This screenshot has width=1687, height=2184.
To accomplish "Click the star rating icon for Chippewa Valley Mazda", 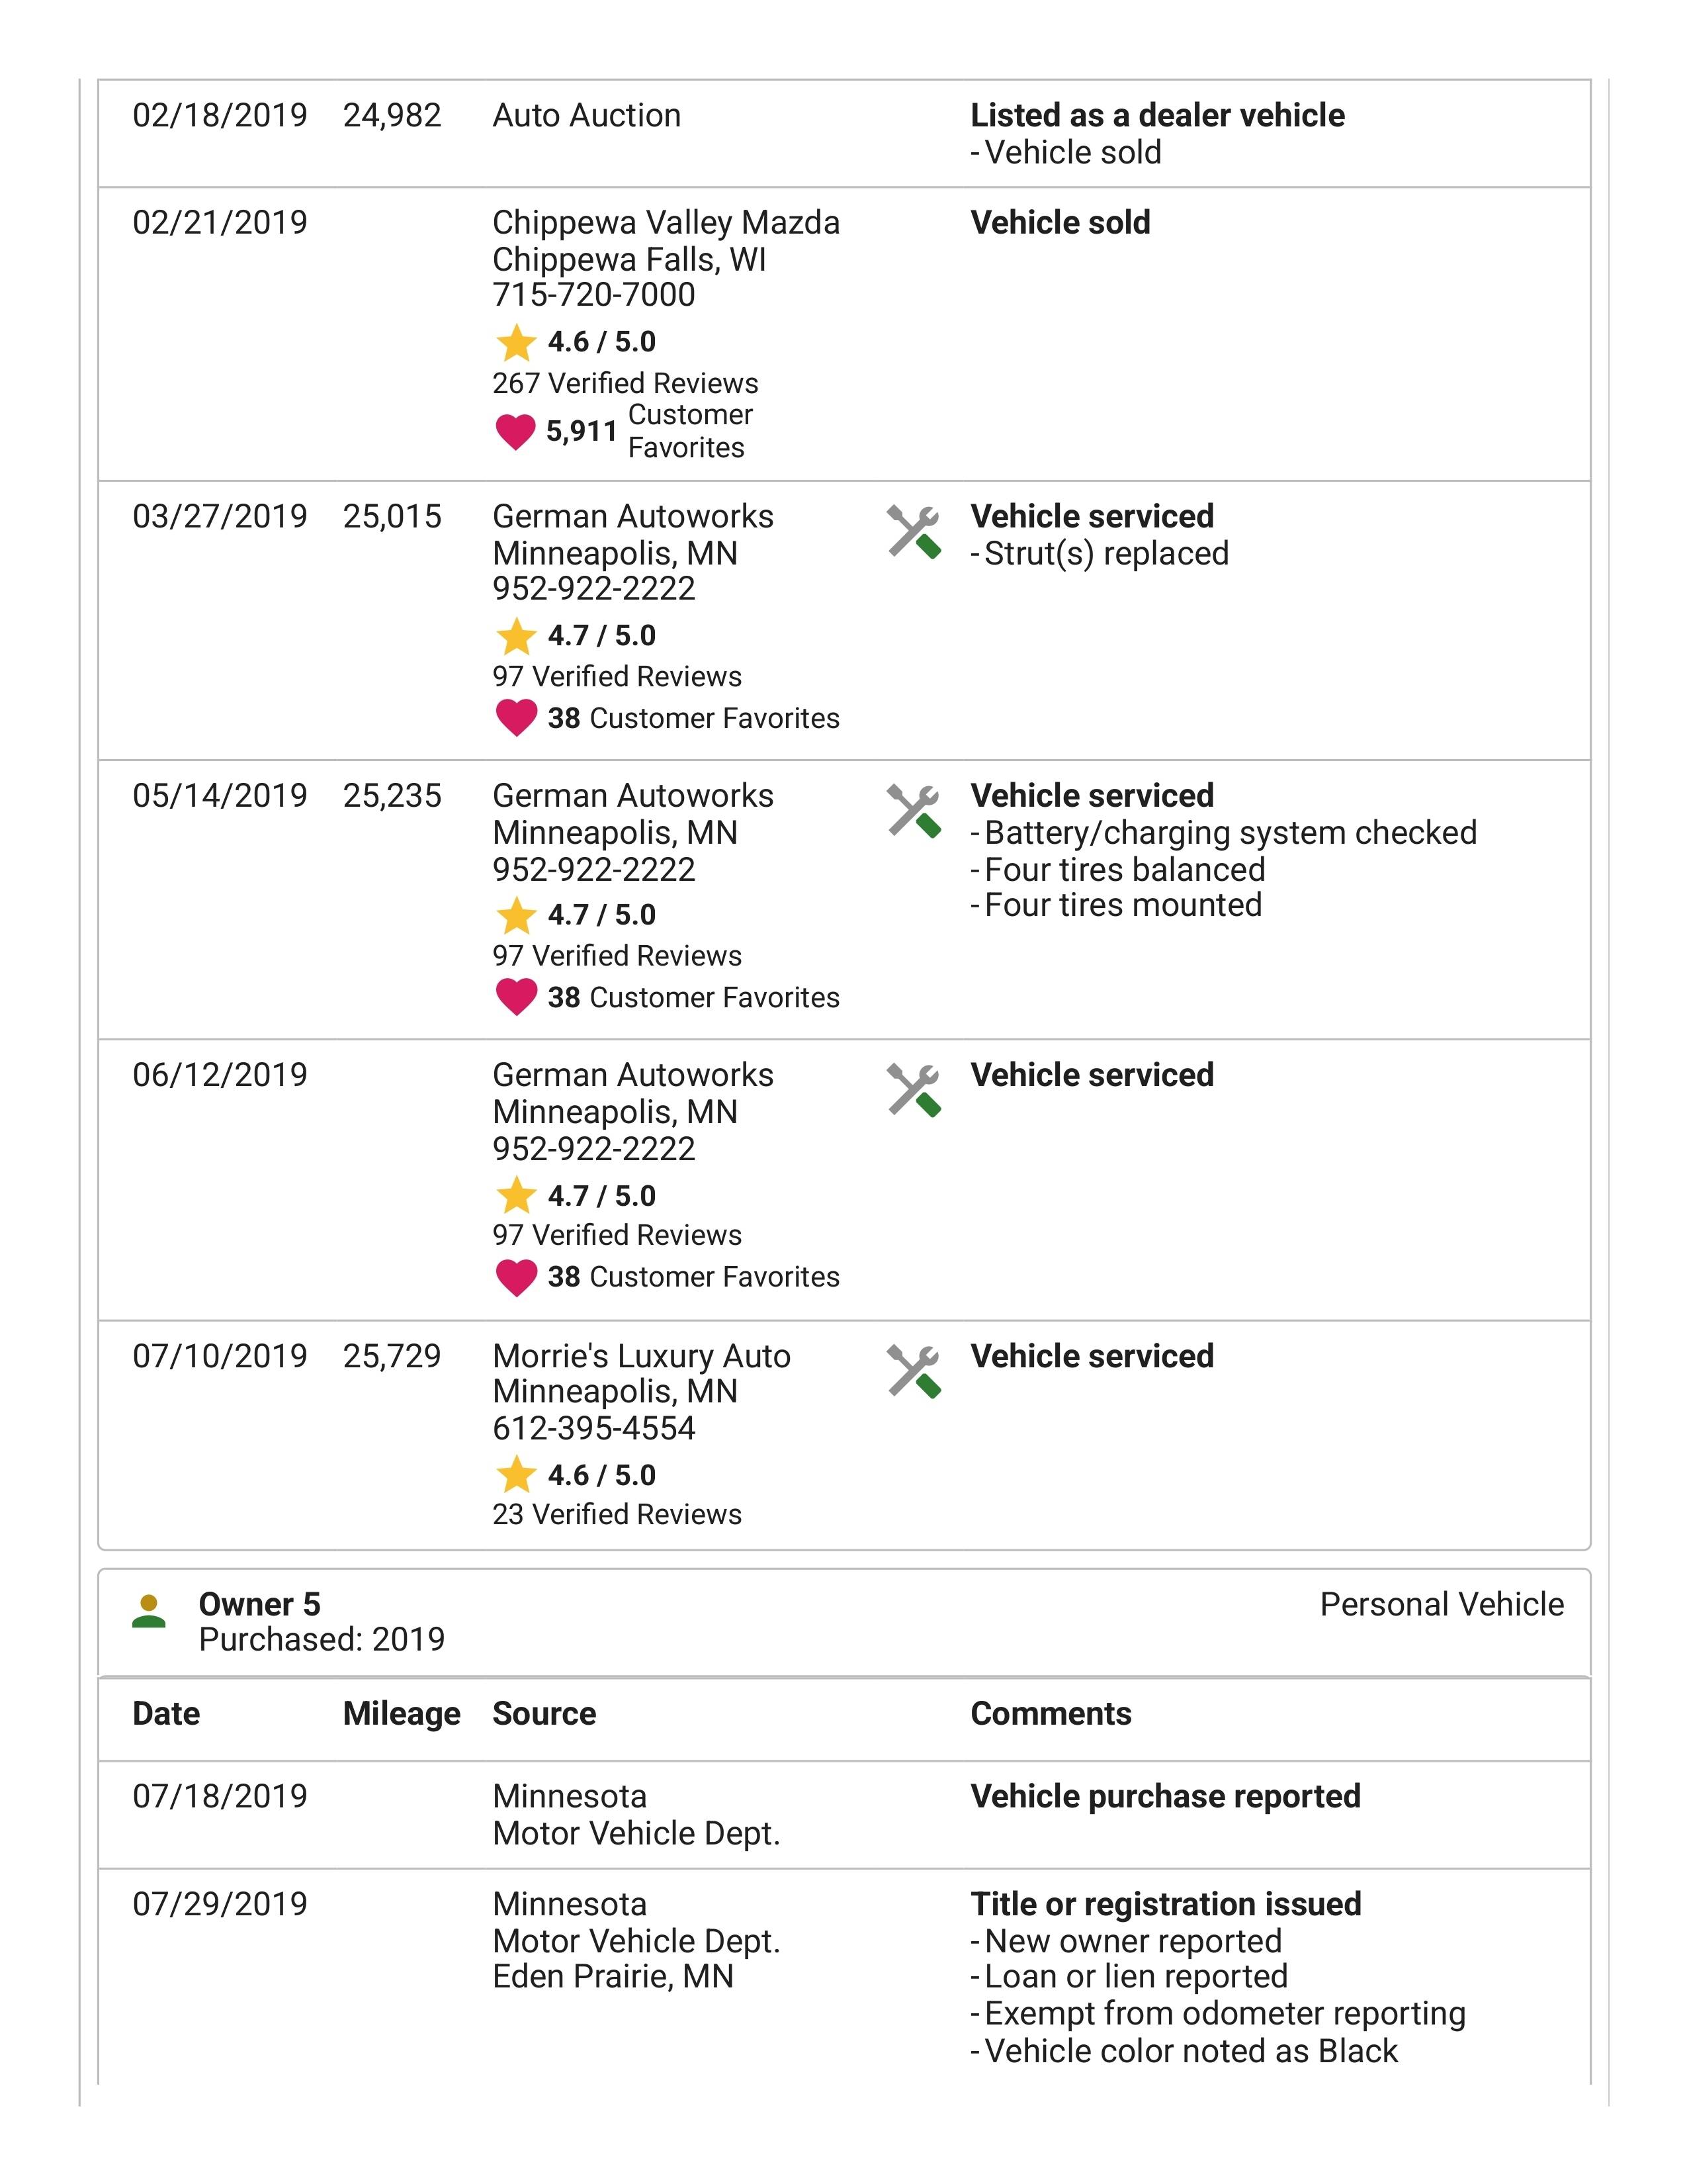I will 516,342.
